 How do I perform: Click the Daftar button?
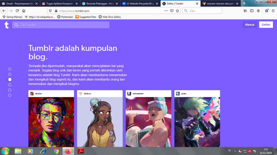coord(266,25)
